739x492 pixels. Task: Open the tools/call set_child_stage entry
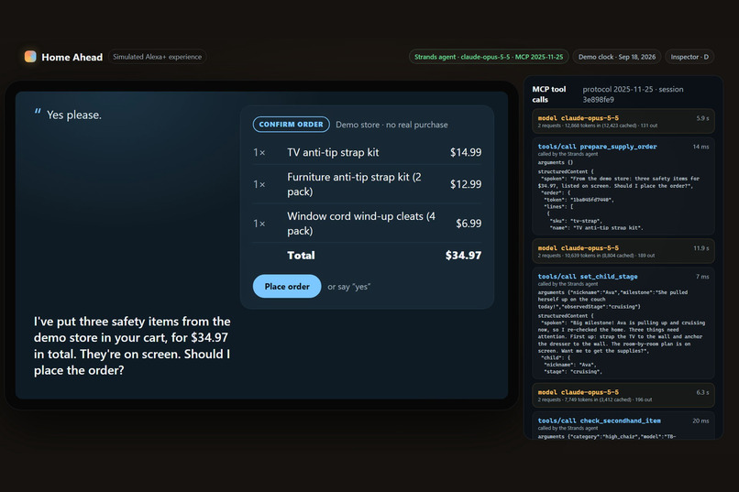click(623, 323)
